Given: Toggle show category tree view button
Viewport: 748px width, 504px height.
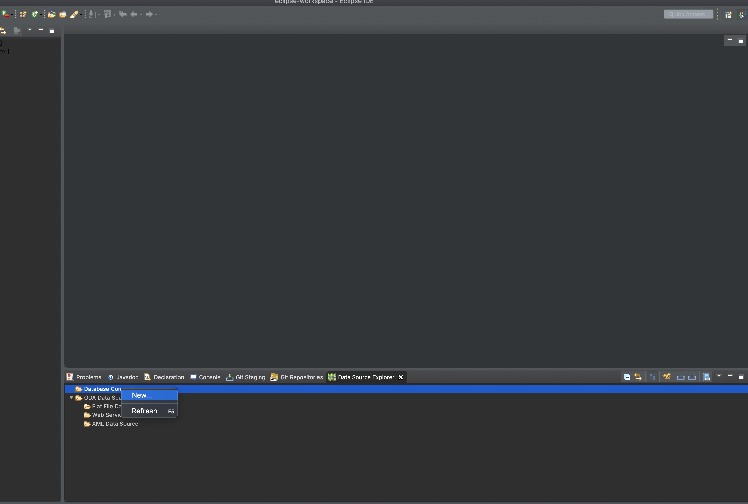Looking at the screenshot, I should tap(652, 377).
